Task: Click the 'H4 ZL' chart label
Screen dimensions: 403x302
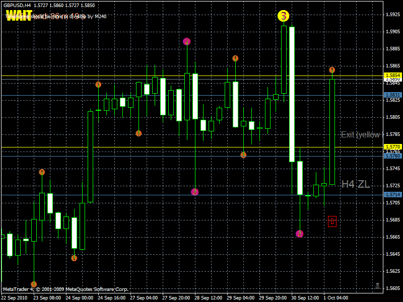Action: pos(356,184)
